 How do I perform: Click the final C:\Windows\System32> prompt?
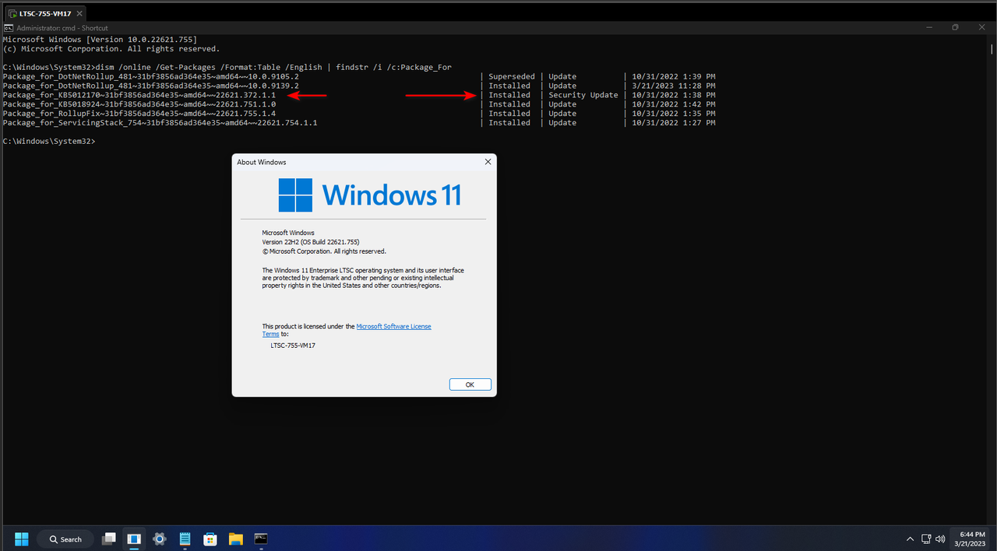pos(49,142)
